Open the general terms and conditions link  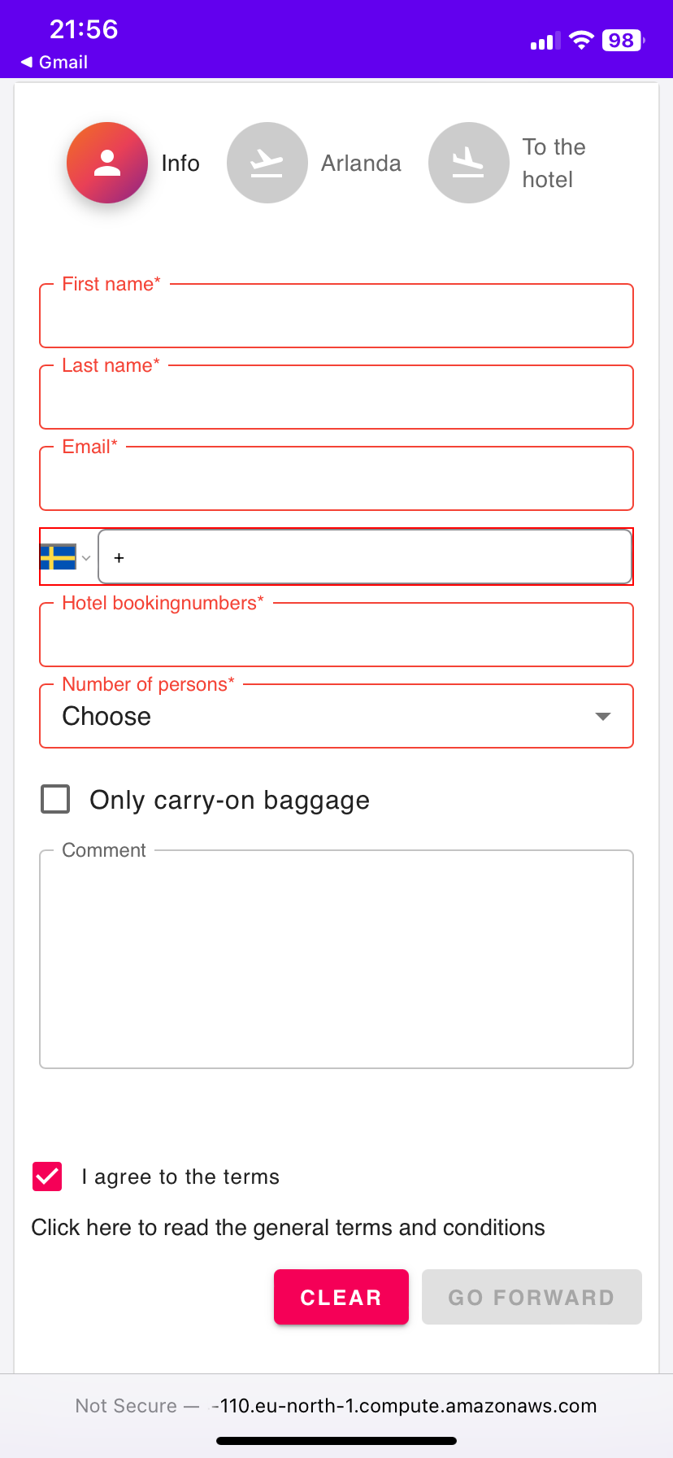click(288, 1227)
